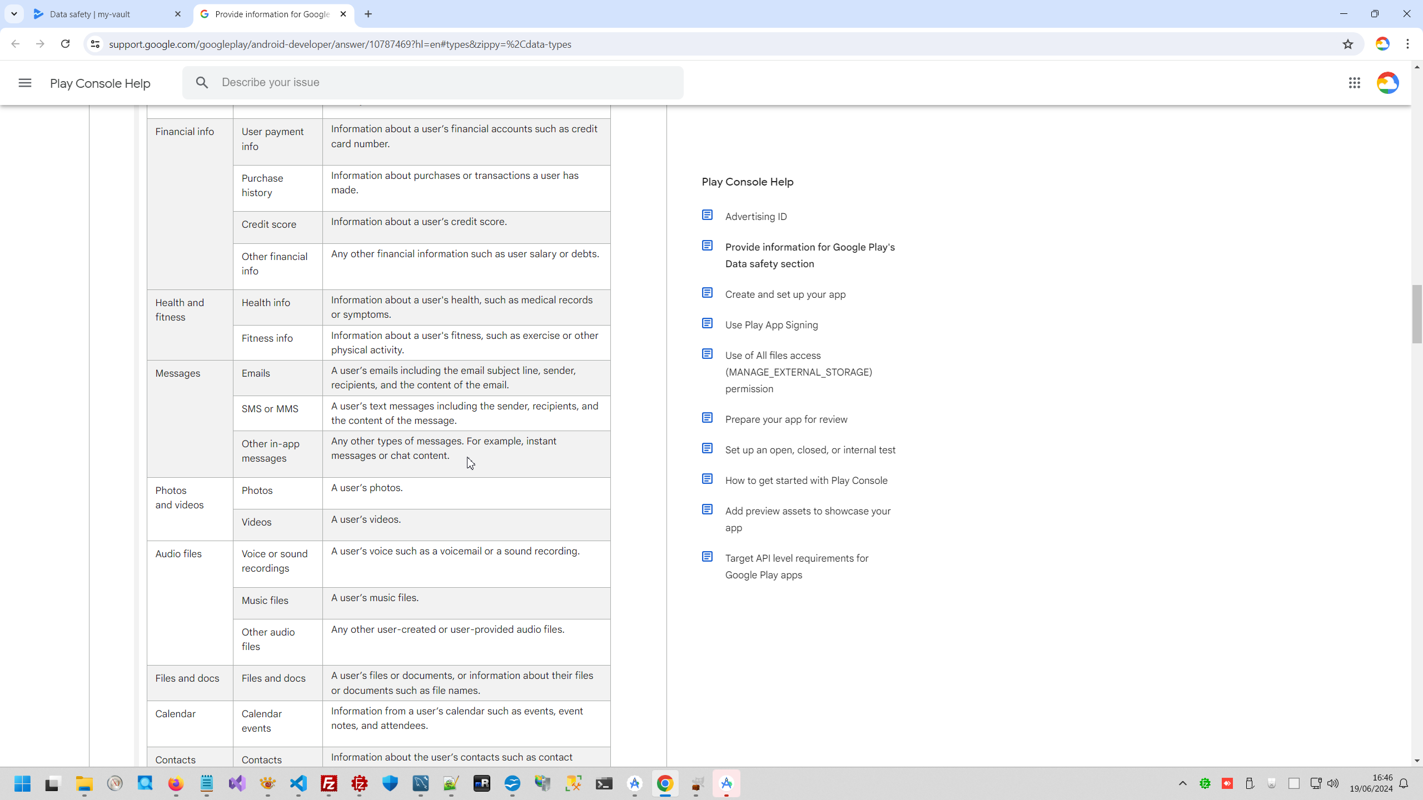Reload the current page
This screenshot has width=1423, height=800.
pos(65,44)
